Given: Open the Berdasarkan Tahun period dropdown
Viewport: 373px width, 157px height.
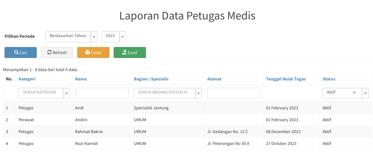Looking at the screenshot, I should coord(71,37).
